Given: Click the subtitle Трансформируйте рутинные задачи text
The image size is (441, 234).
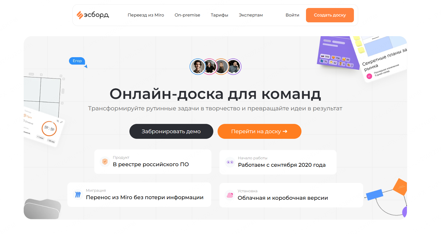Looking at the screenshot, I should [215, 108].
